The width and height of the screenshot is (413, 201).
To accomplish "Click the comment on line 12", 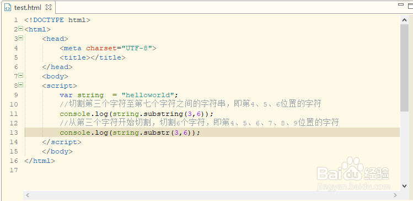I will click(199, 123).
